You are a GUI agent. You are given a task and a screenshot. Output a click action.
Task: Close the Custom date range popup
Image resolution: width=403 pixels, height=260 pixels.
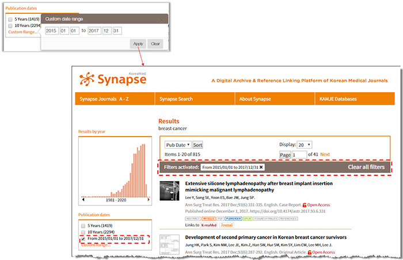click(x=161, y=20)
